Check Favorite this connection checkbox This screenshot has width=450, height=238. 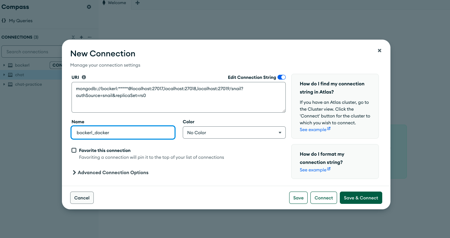click(x=74, y=150)
